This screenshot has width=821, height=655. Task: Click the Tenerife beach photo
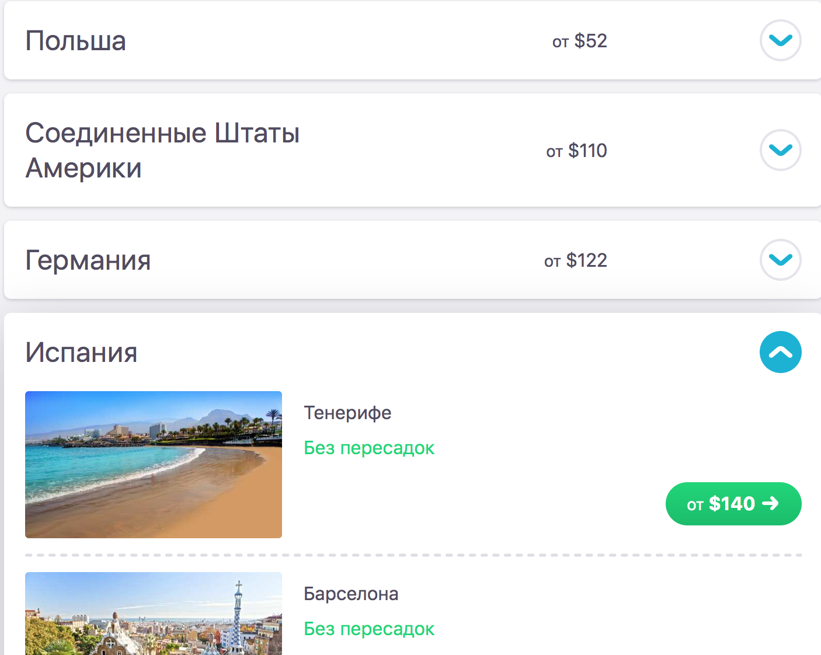(x=154, y=465)
